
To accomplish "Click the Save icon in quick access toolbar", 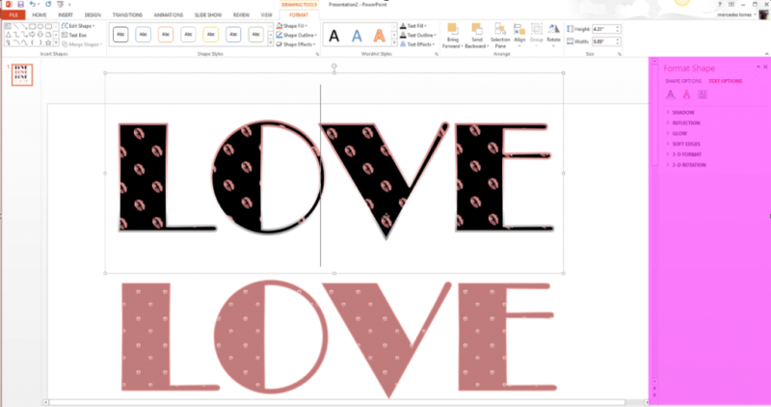I will (x=20, y=5).
